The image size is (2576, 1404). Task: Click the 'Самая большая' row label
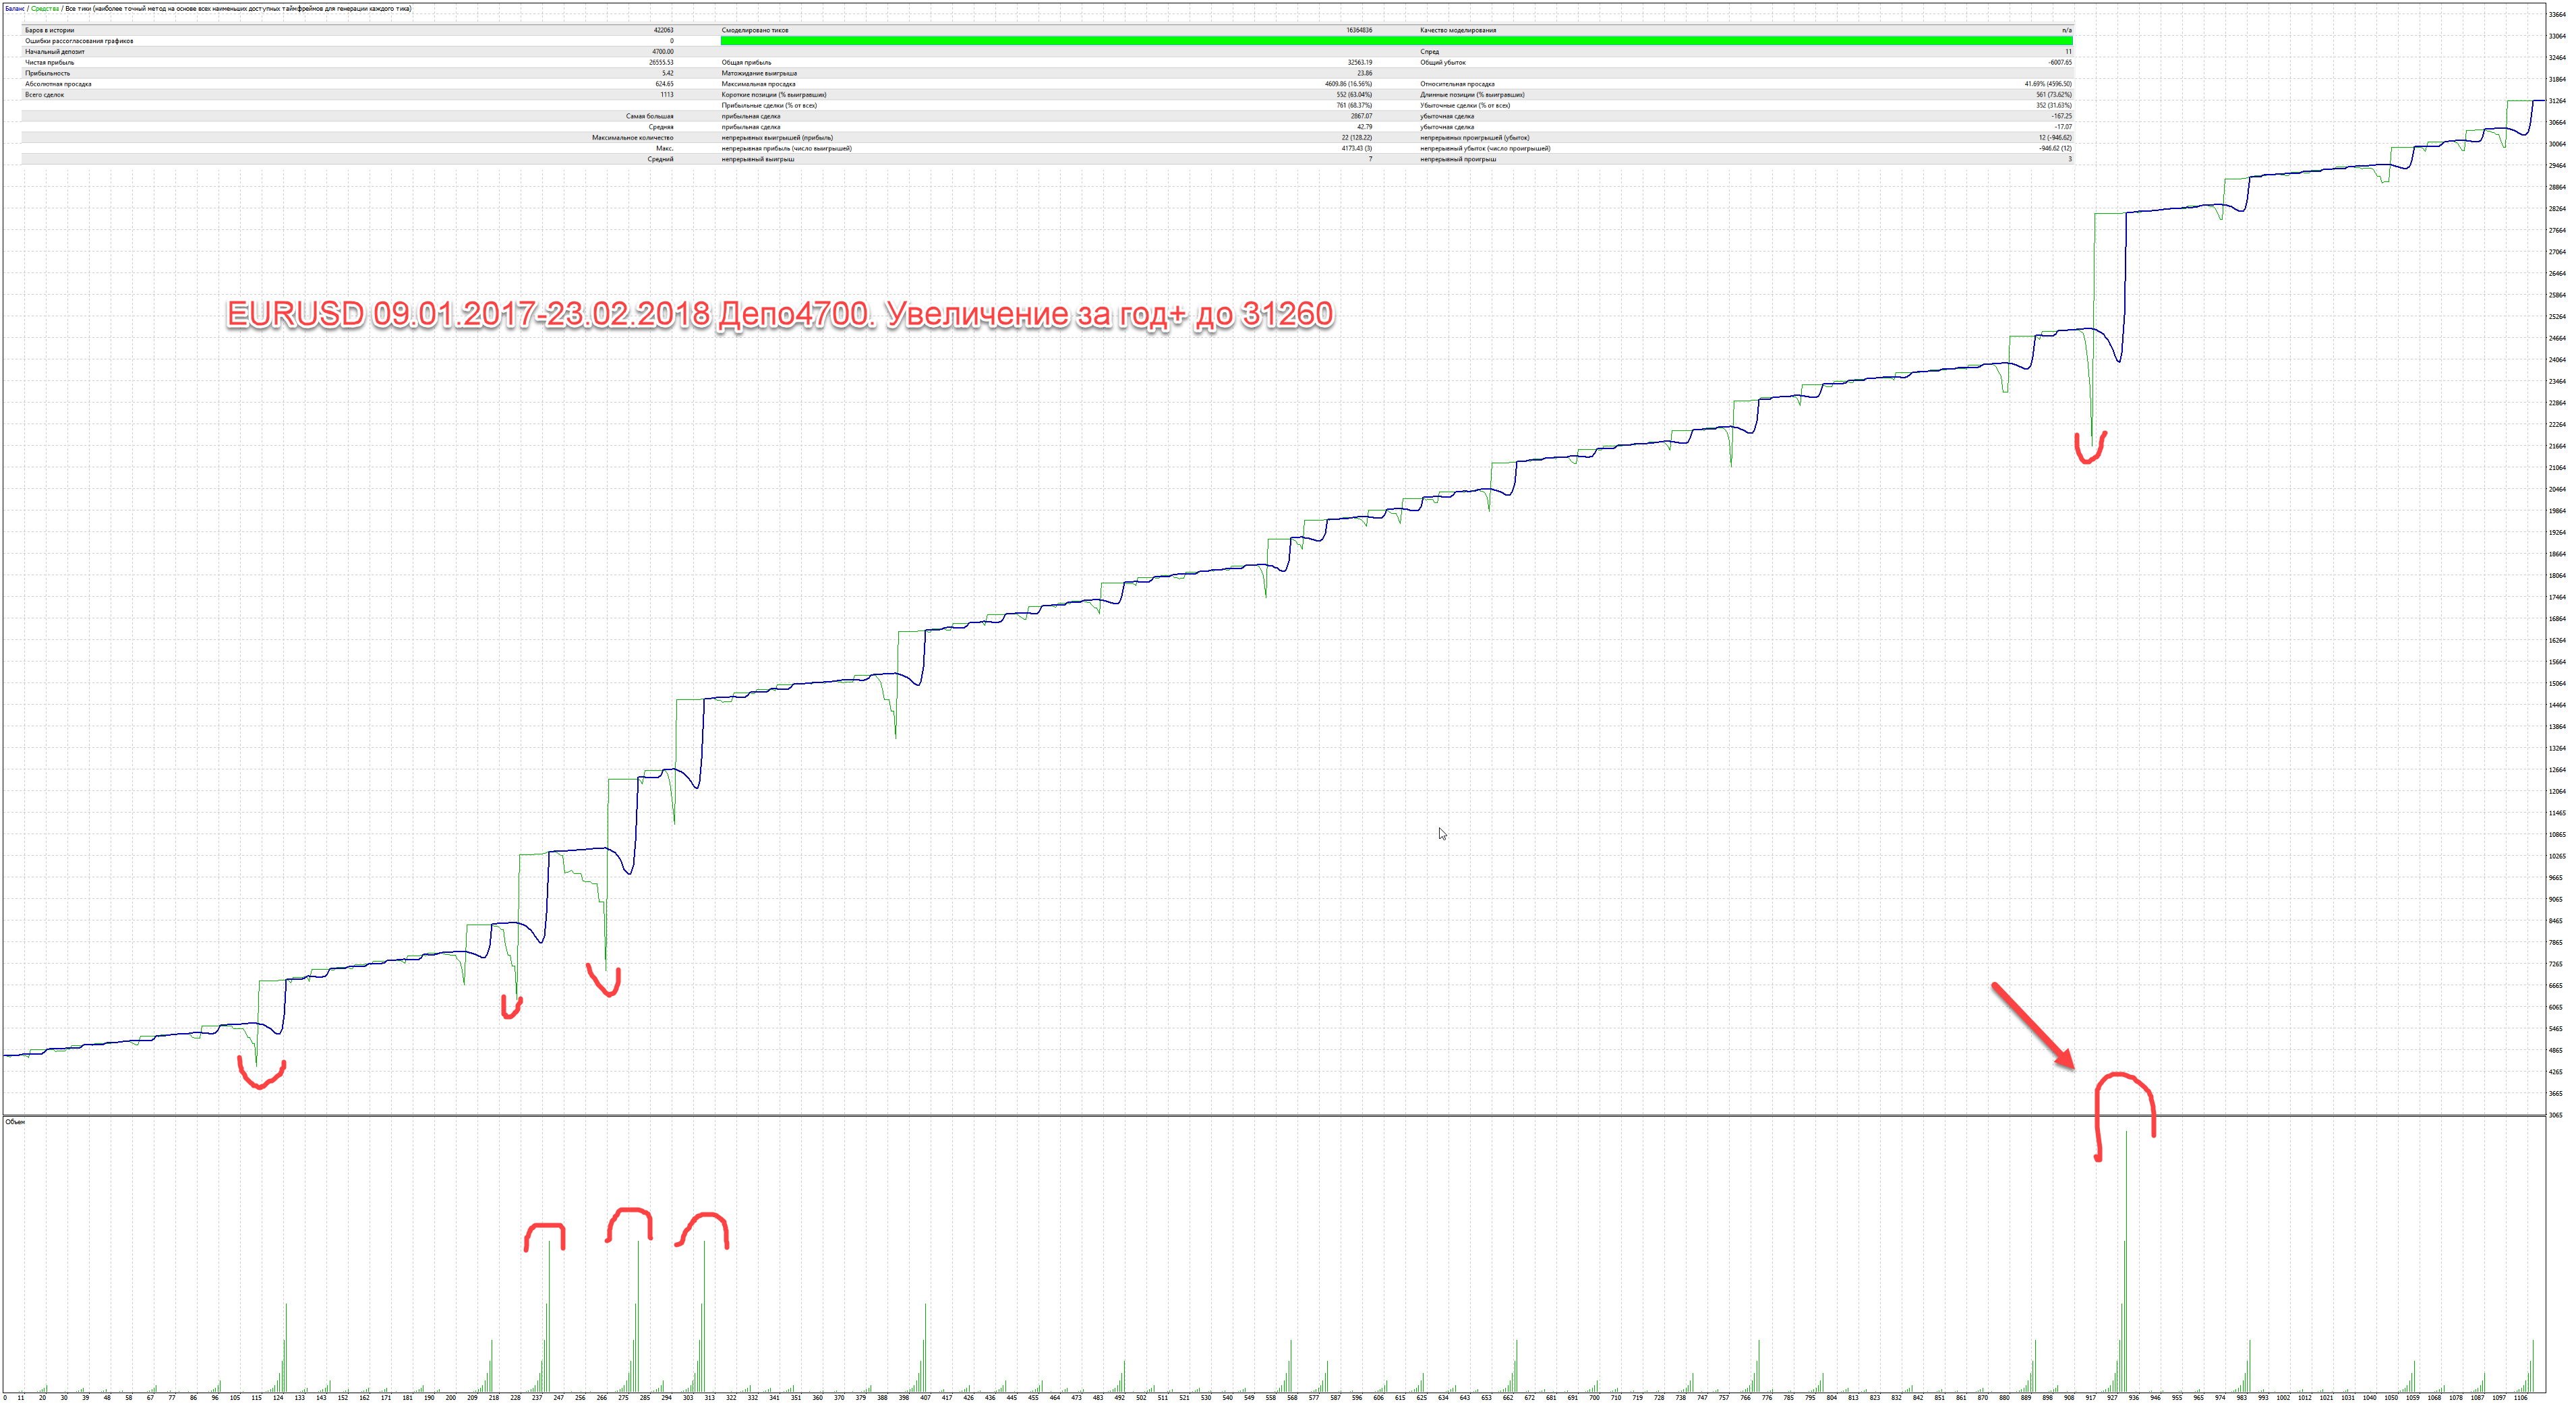point(650,117)
